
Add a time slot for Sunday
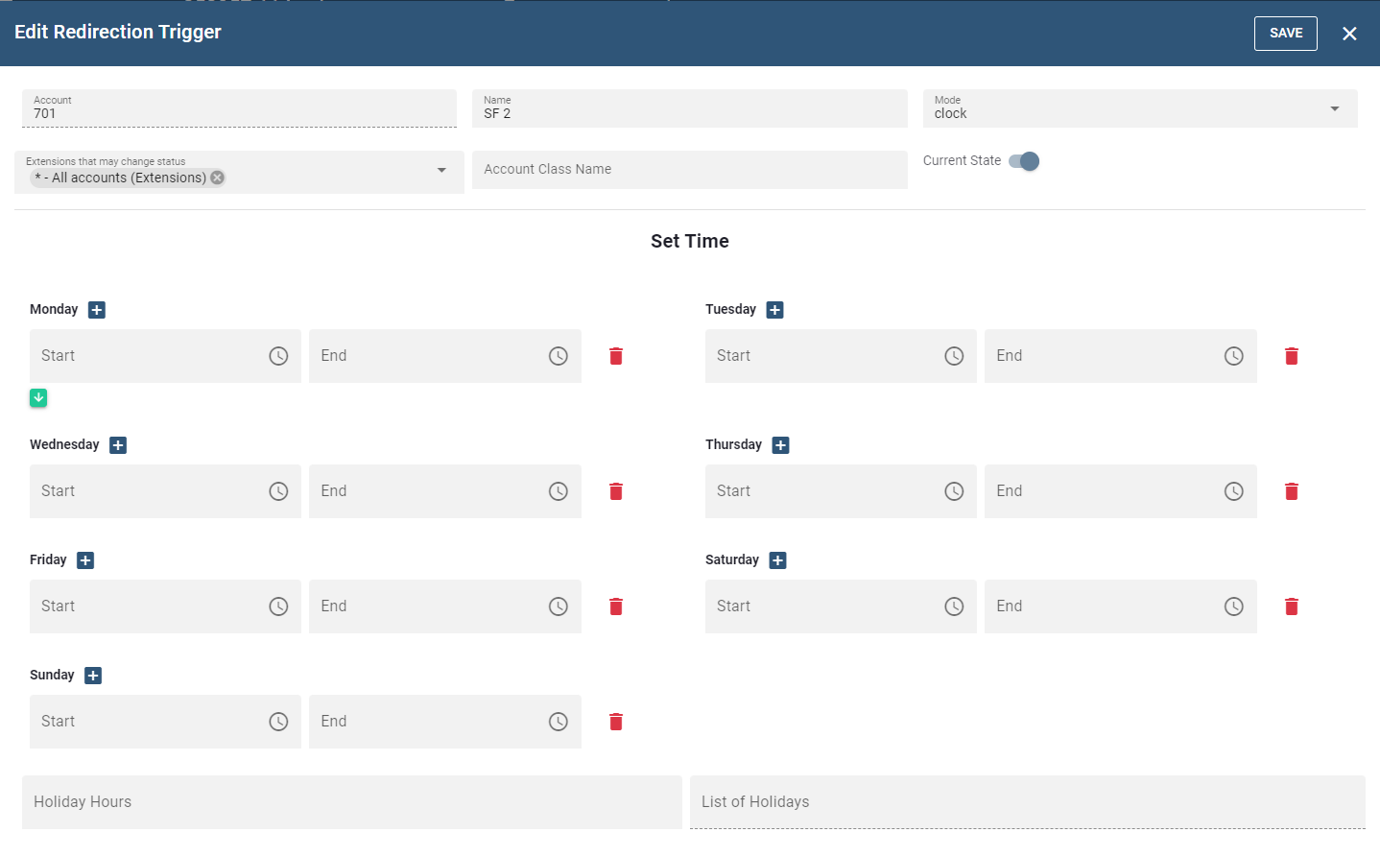[x=93, y=676]
